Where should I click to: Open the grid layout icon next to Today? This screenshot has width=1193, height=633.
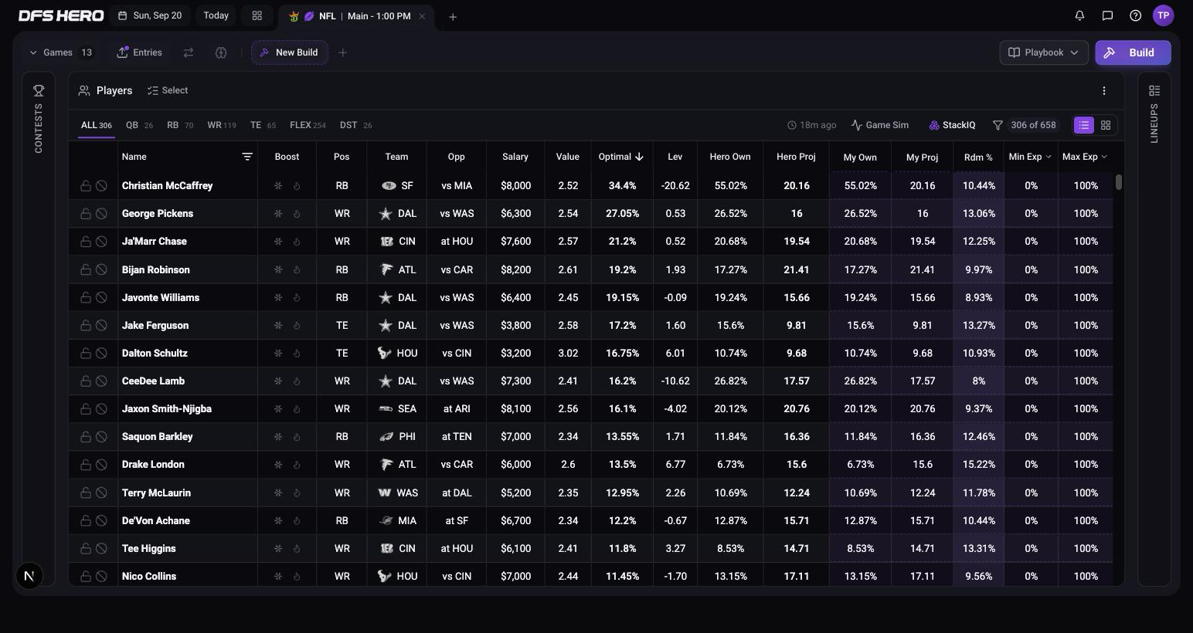(257, 15)
